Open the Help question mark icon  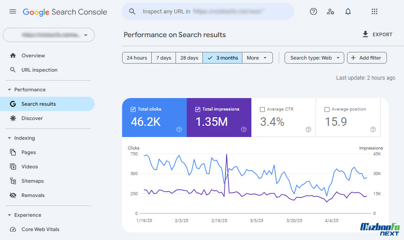313,12
